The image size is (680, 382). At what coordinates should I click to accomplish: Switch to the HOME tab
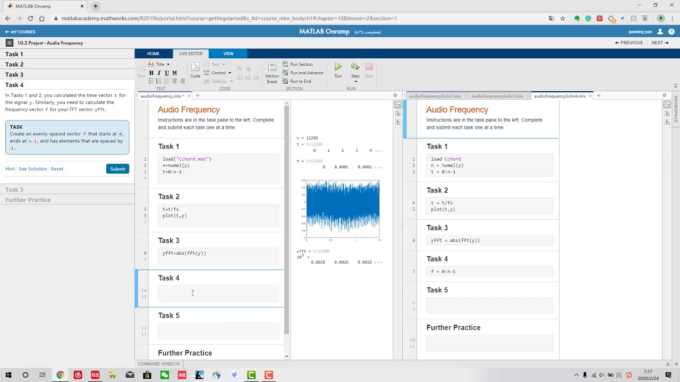click(x=153, y=54)
